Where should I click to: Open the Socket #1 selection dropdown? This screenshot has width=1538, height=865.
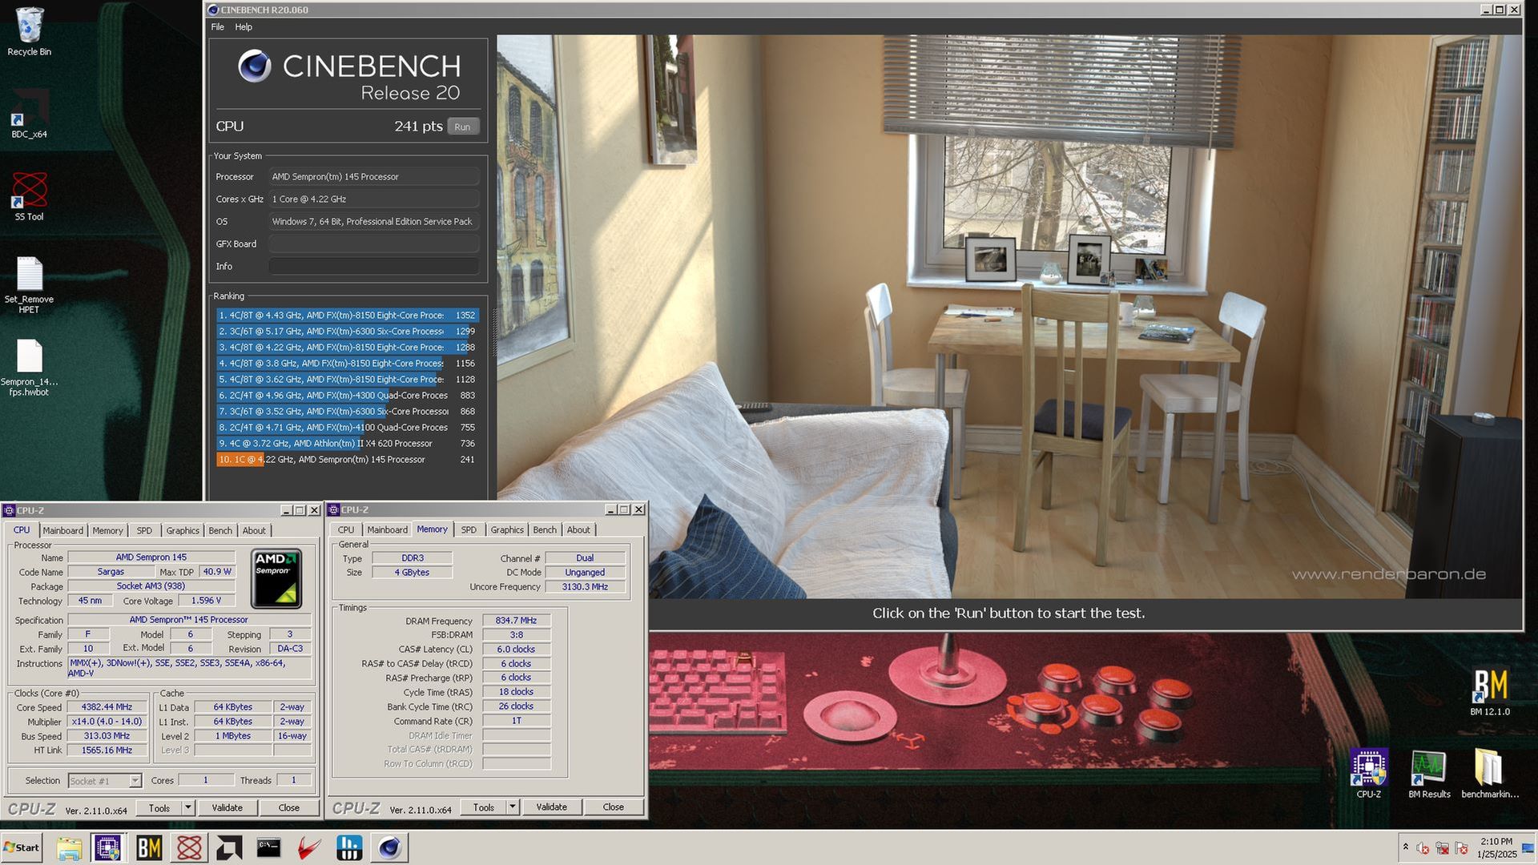pyautogui.click(x=105, y=781)
